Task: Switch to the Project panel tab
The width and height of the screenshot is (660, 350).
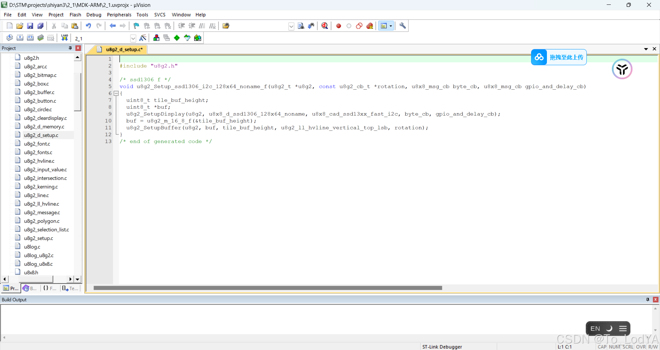Action: (11, 288)
